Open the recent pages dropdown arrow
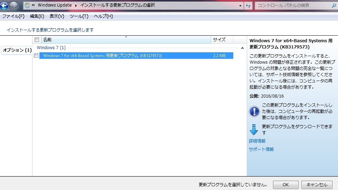The width and height of the screenshot is (338, 190). coord(20,6)
